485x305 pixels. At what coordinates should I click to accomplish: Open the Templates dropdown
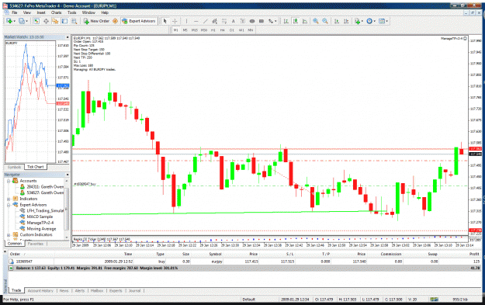point(383,21)
